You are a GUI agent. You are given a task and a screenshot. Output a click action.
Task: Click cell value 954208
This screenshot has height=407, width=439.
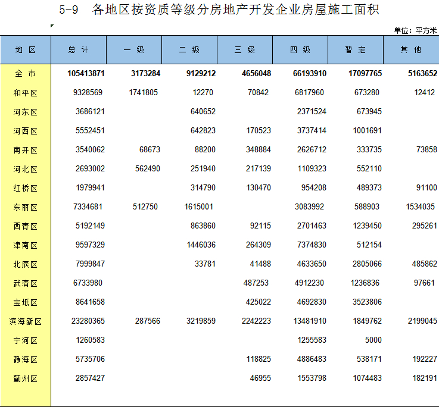pyautogui.click(x=314, y=187)
